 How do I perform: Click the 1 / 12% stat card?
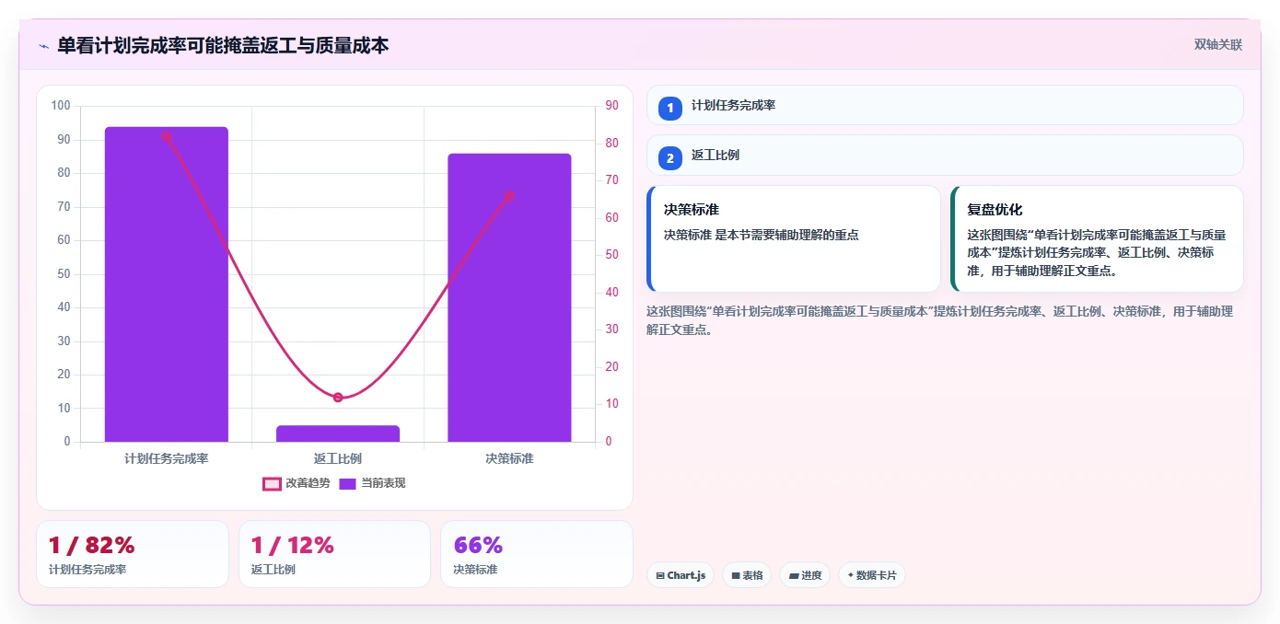334,554
